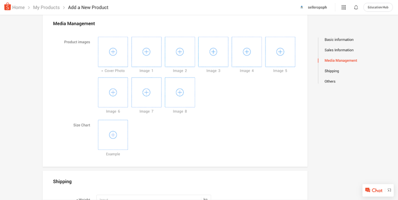This screenshot has height=200, width=398.
Task: Add a Cover Photo image
Action: click(113, 52)
